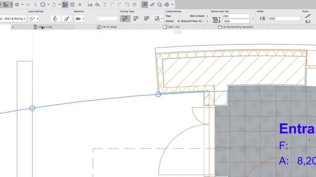Viewport: 316px width, 177px height.
Task: Open the grid snap options arrow
Action: 22,4
